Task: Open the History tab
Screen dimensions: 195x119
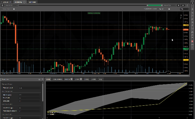Action: point(86,79)
